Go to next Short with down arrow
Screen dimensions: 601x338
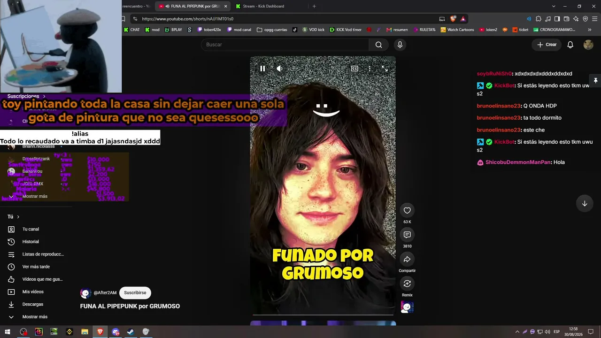[x=585, y=203]
